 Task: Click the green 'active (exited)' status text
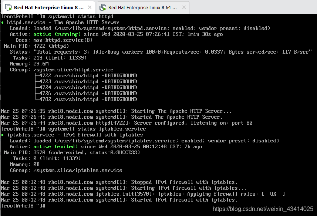tap(55, 146)
